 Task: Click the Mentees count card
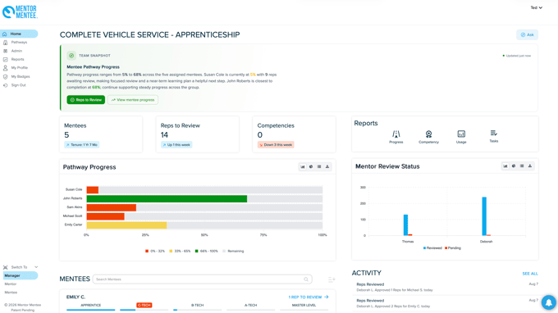coord(101,134)
